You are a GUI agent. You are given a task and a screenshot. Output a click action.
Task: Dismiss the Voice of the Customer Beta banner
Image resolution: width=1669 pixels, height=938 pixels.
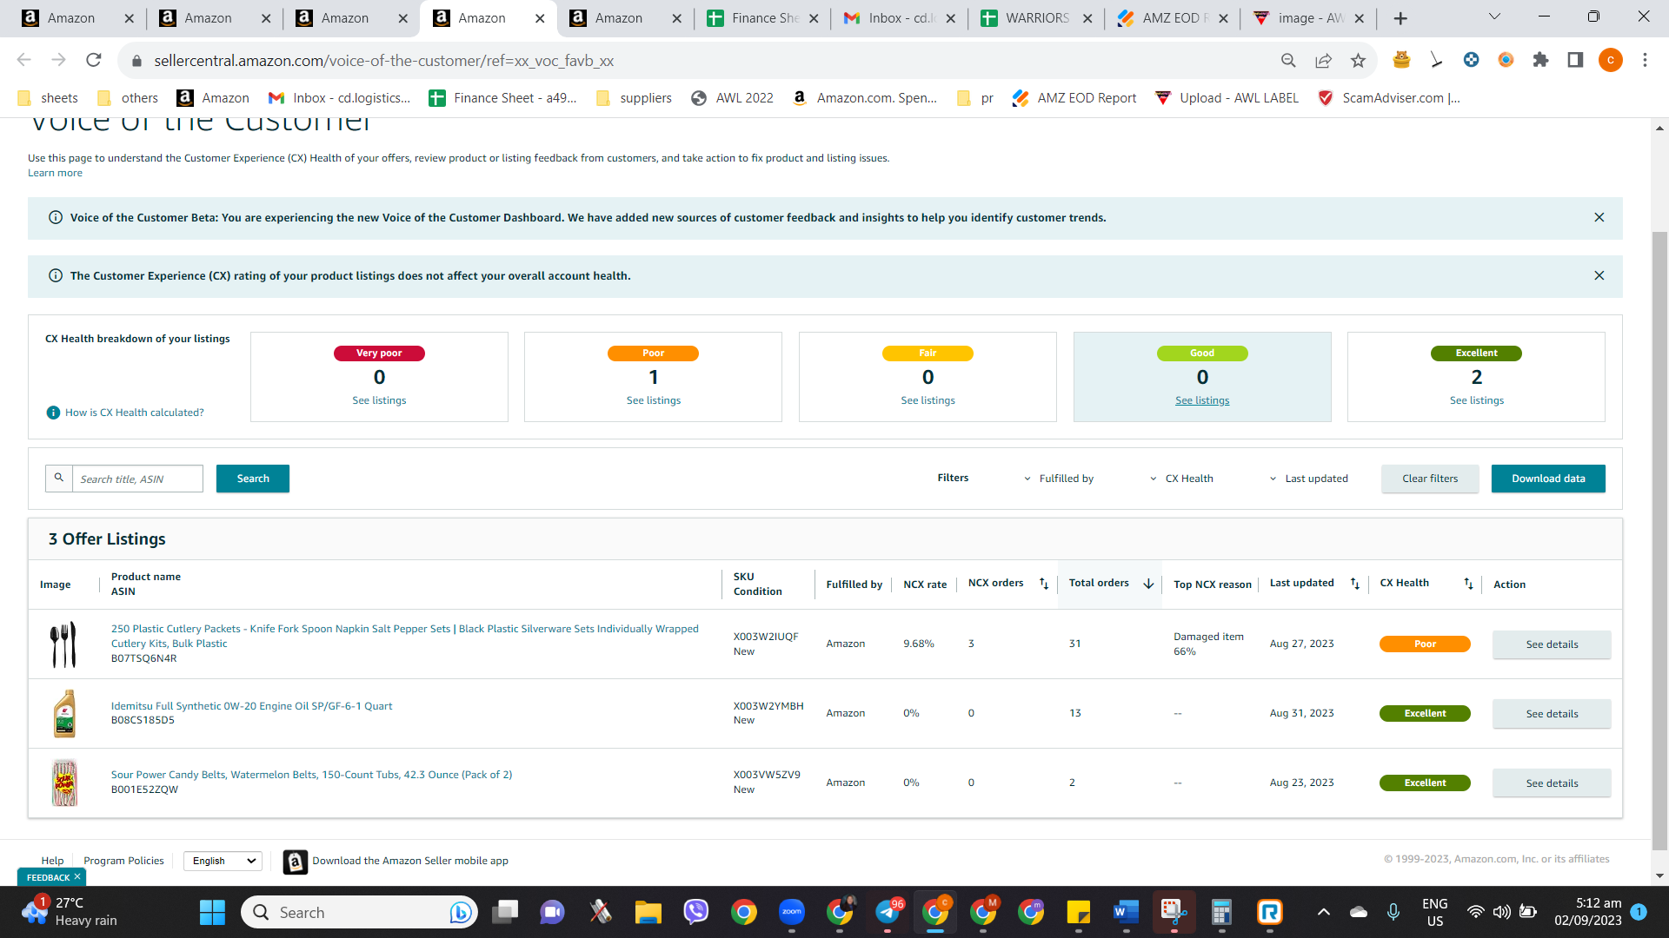click(x=1599, y=217)
